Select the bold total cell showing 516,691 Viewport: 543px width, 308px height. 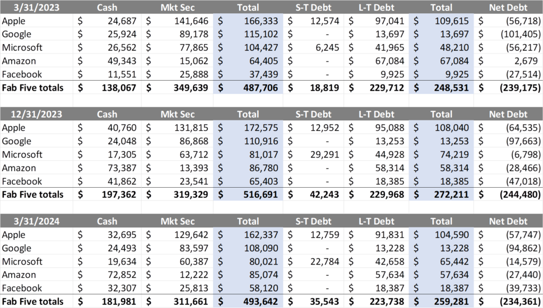[248, 195]
